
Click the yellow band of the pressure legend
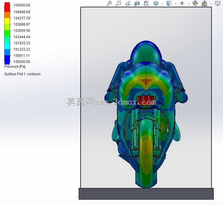coord(7,21)
